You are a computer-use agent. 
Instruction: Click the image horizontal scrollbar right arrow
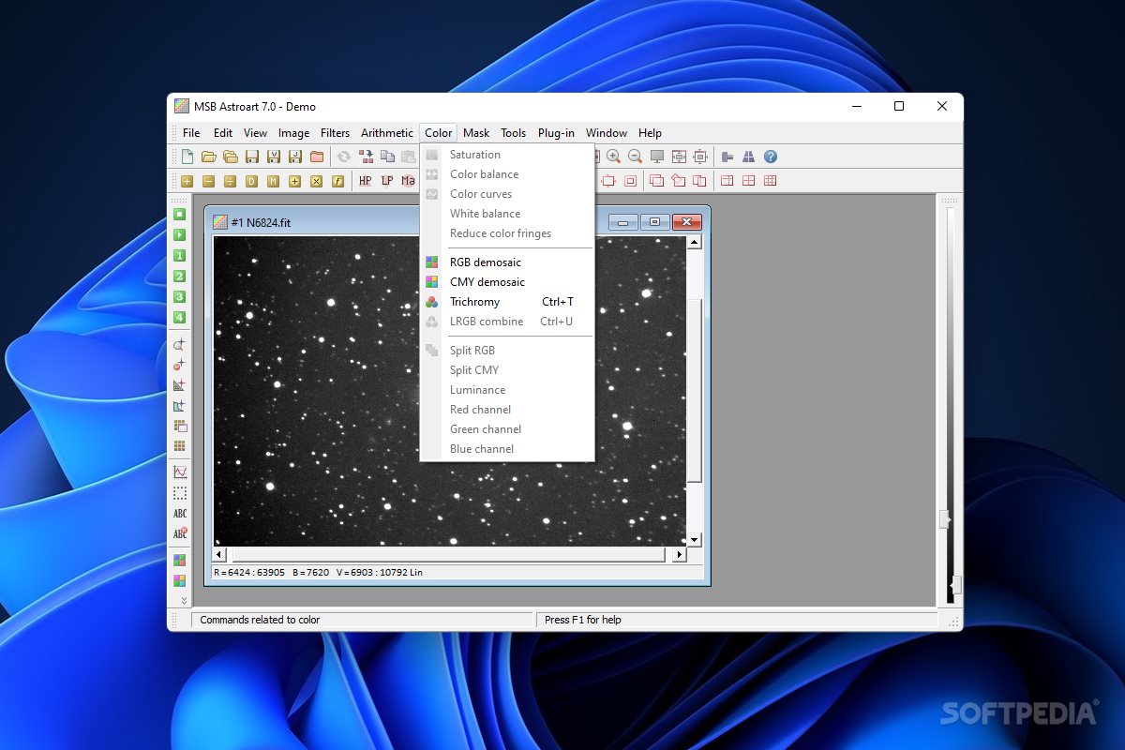click(680, 555)
